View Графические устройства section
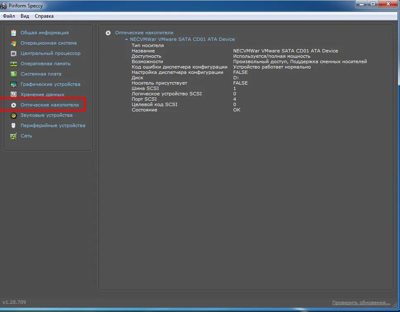Image resolution: width=400 pixels, height=312 pixels. click(x=50, y=84)
